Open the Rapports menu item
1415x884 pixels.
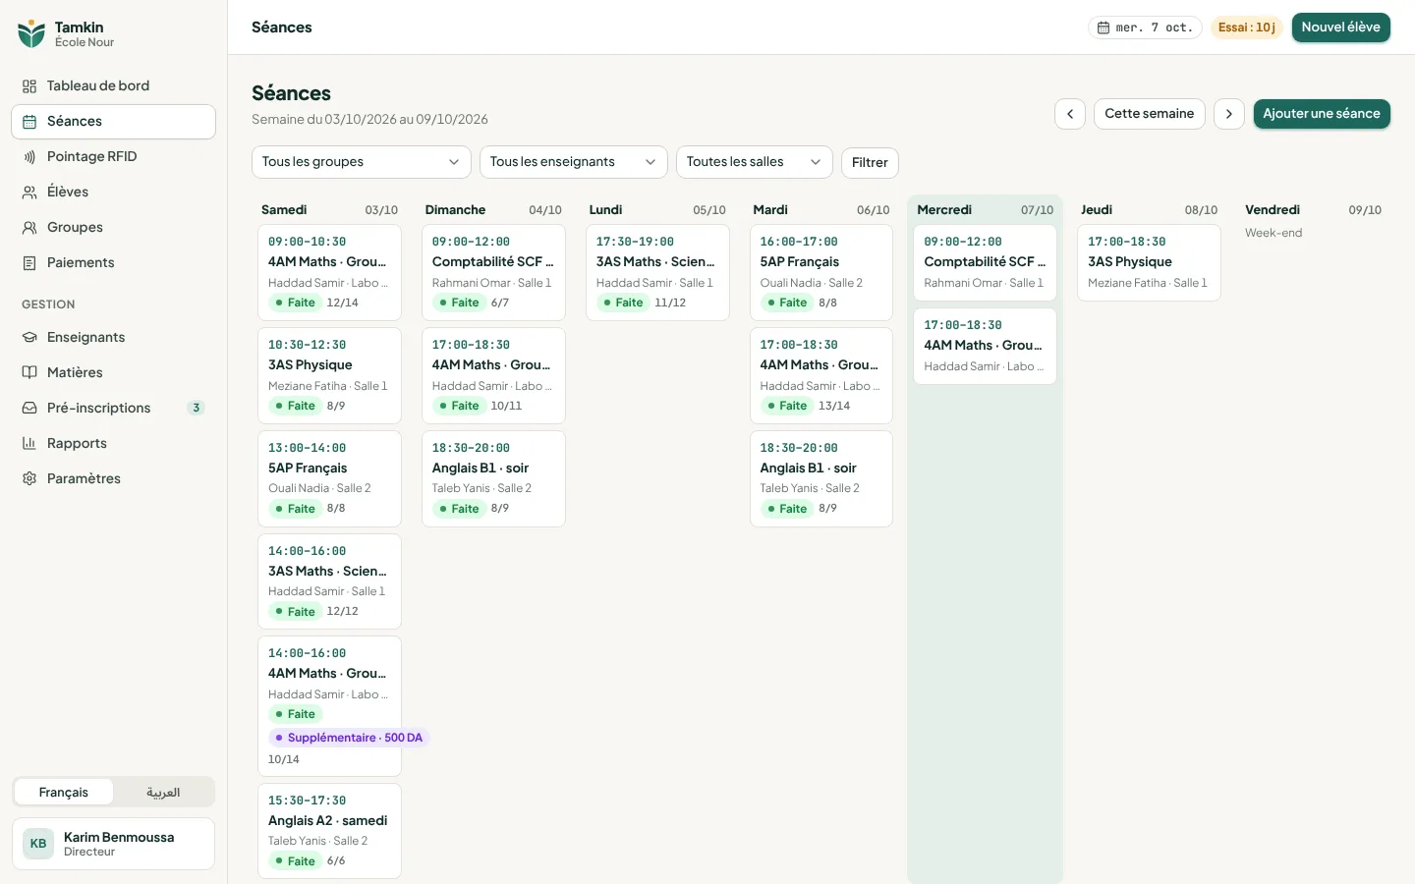pos(114,444)
